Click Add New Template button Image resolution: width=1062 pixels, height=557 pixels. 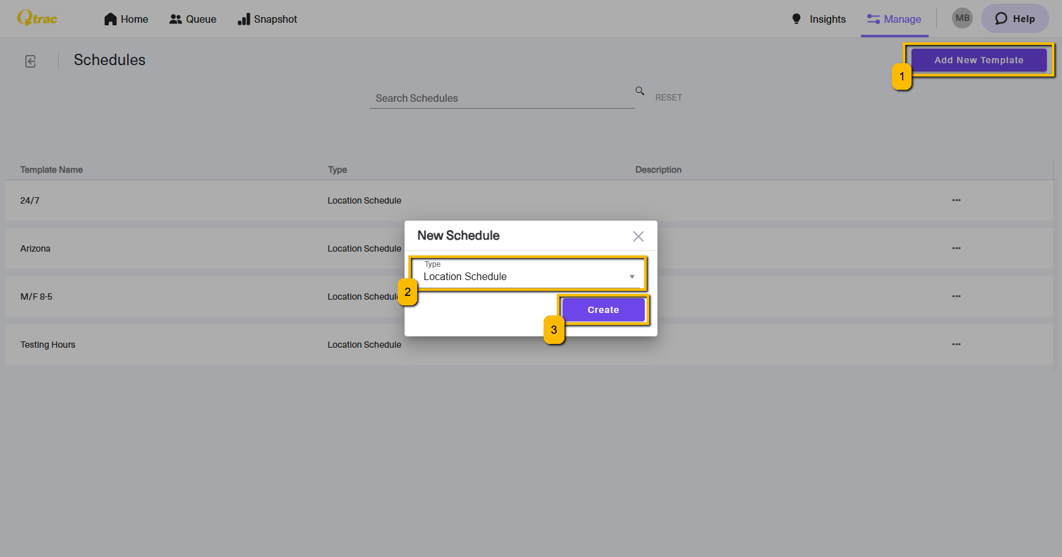point(979,60)
